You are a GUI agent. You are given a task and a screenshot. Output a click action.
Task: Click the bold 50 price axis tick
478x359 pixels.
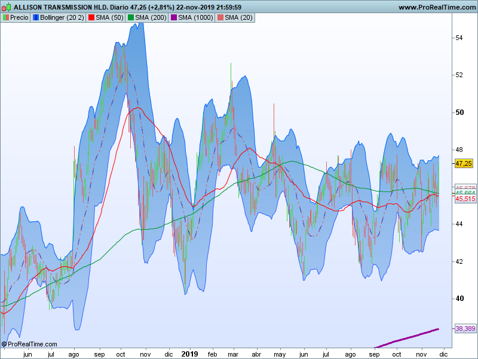coord(459,112)
